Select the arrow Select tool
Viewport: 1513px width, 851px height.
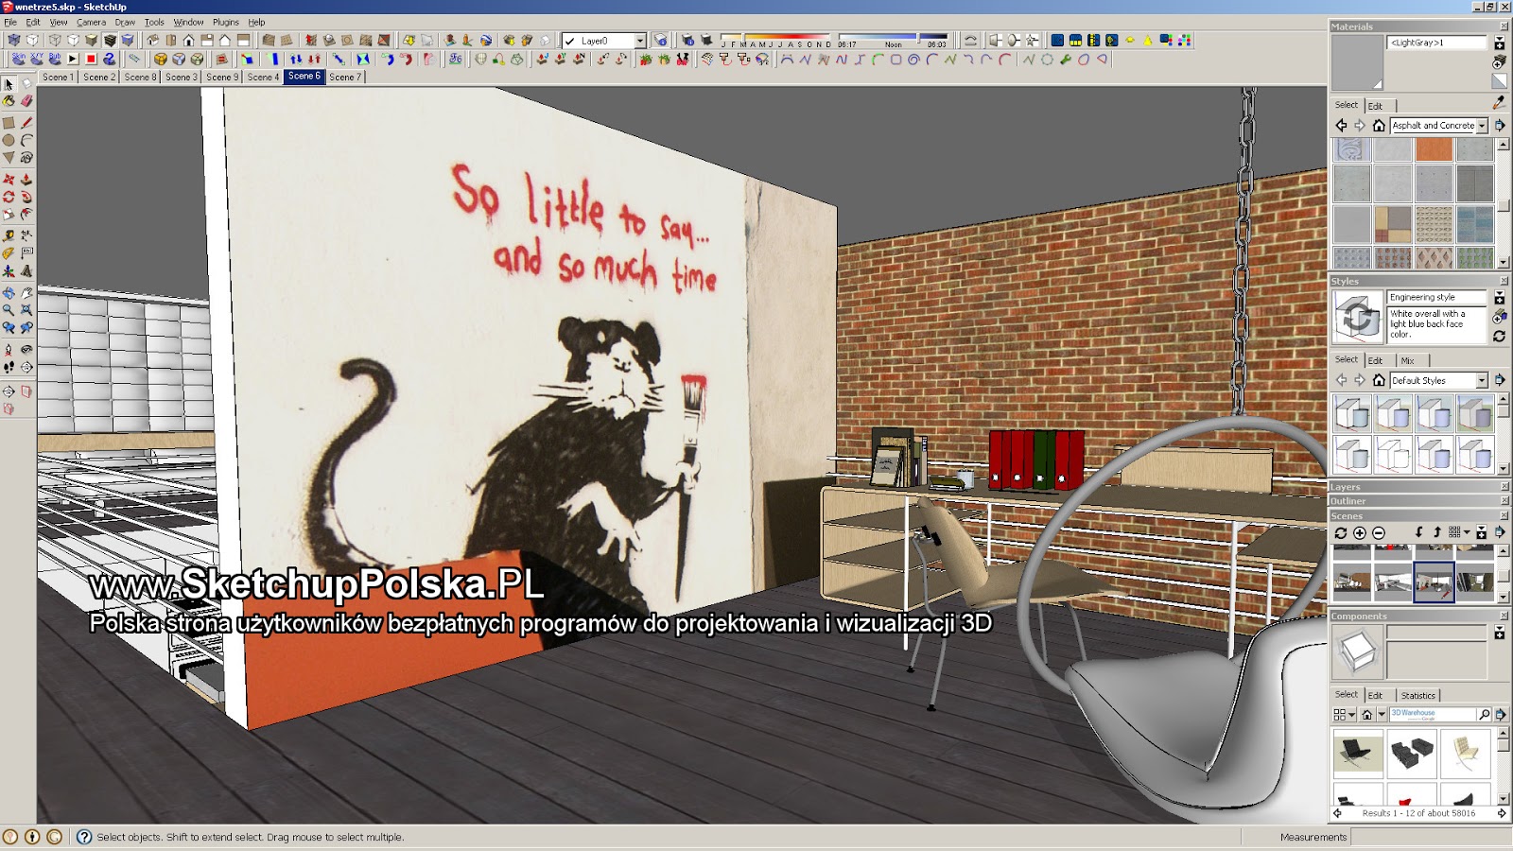tap(9, 84)
